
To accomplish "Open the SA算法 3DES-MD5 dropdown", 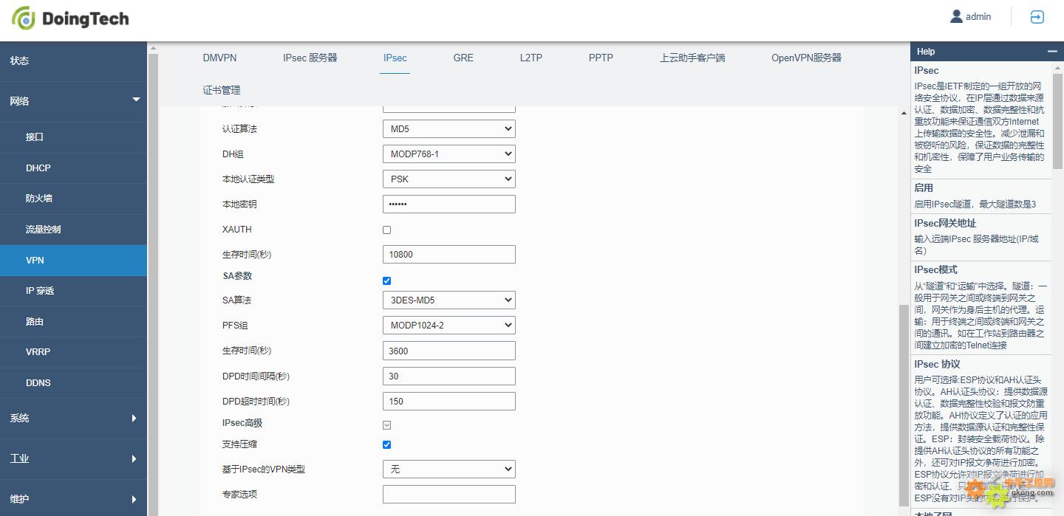I will tap(449, 300).
